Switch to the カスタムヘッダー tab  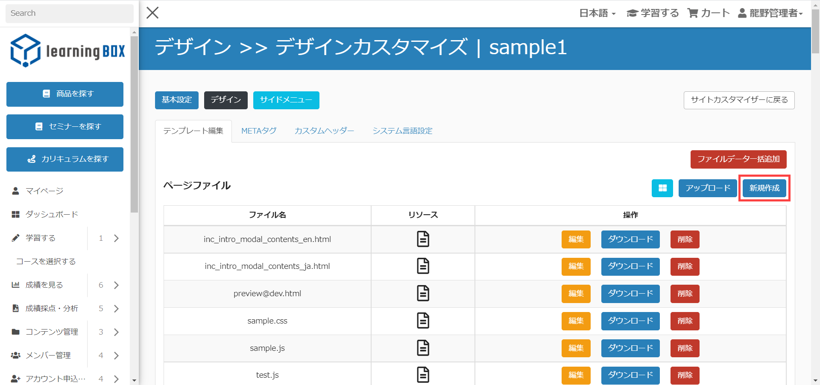324,131
